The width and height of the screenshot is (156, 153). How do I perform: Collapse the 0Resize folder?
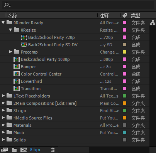tap(10, 30)
